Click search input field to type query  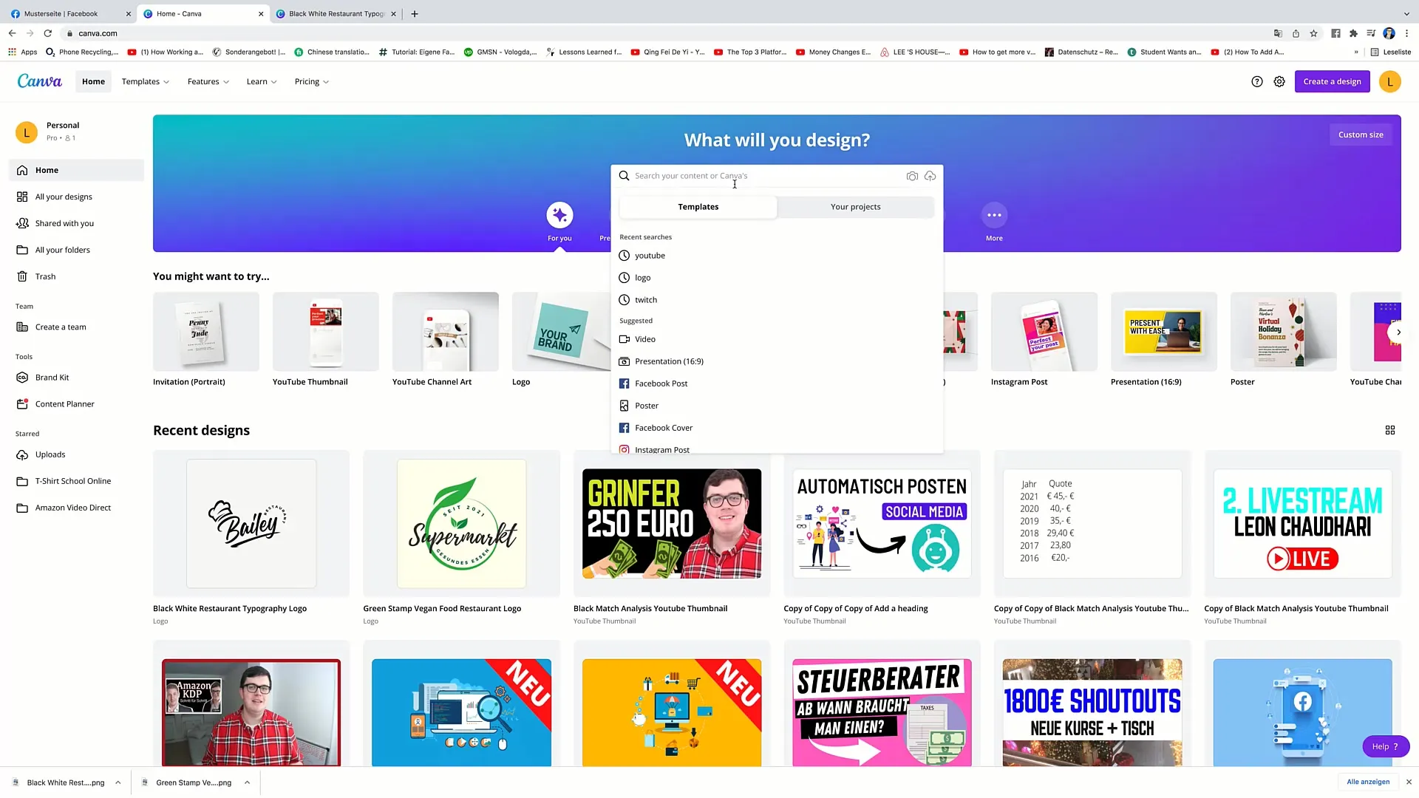(765, 175)
